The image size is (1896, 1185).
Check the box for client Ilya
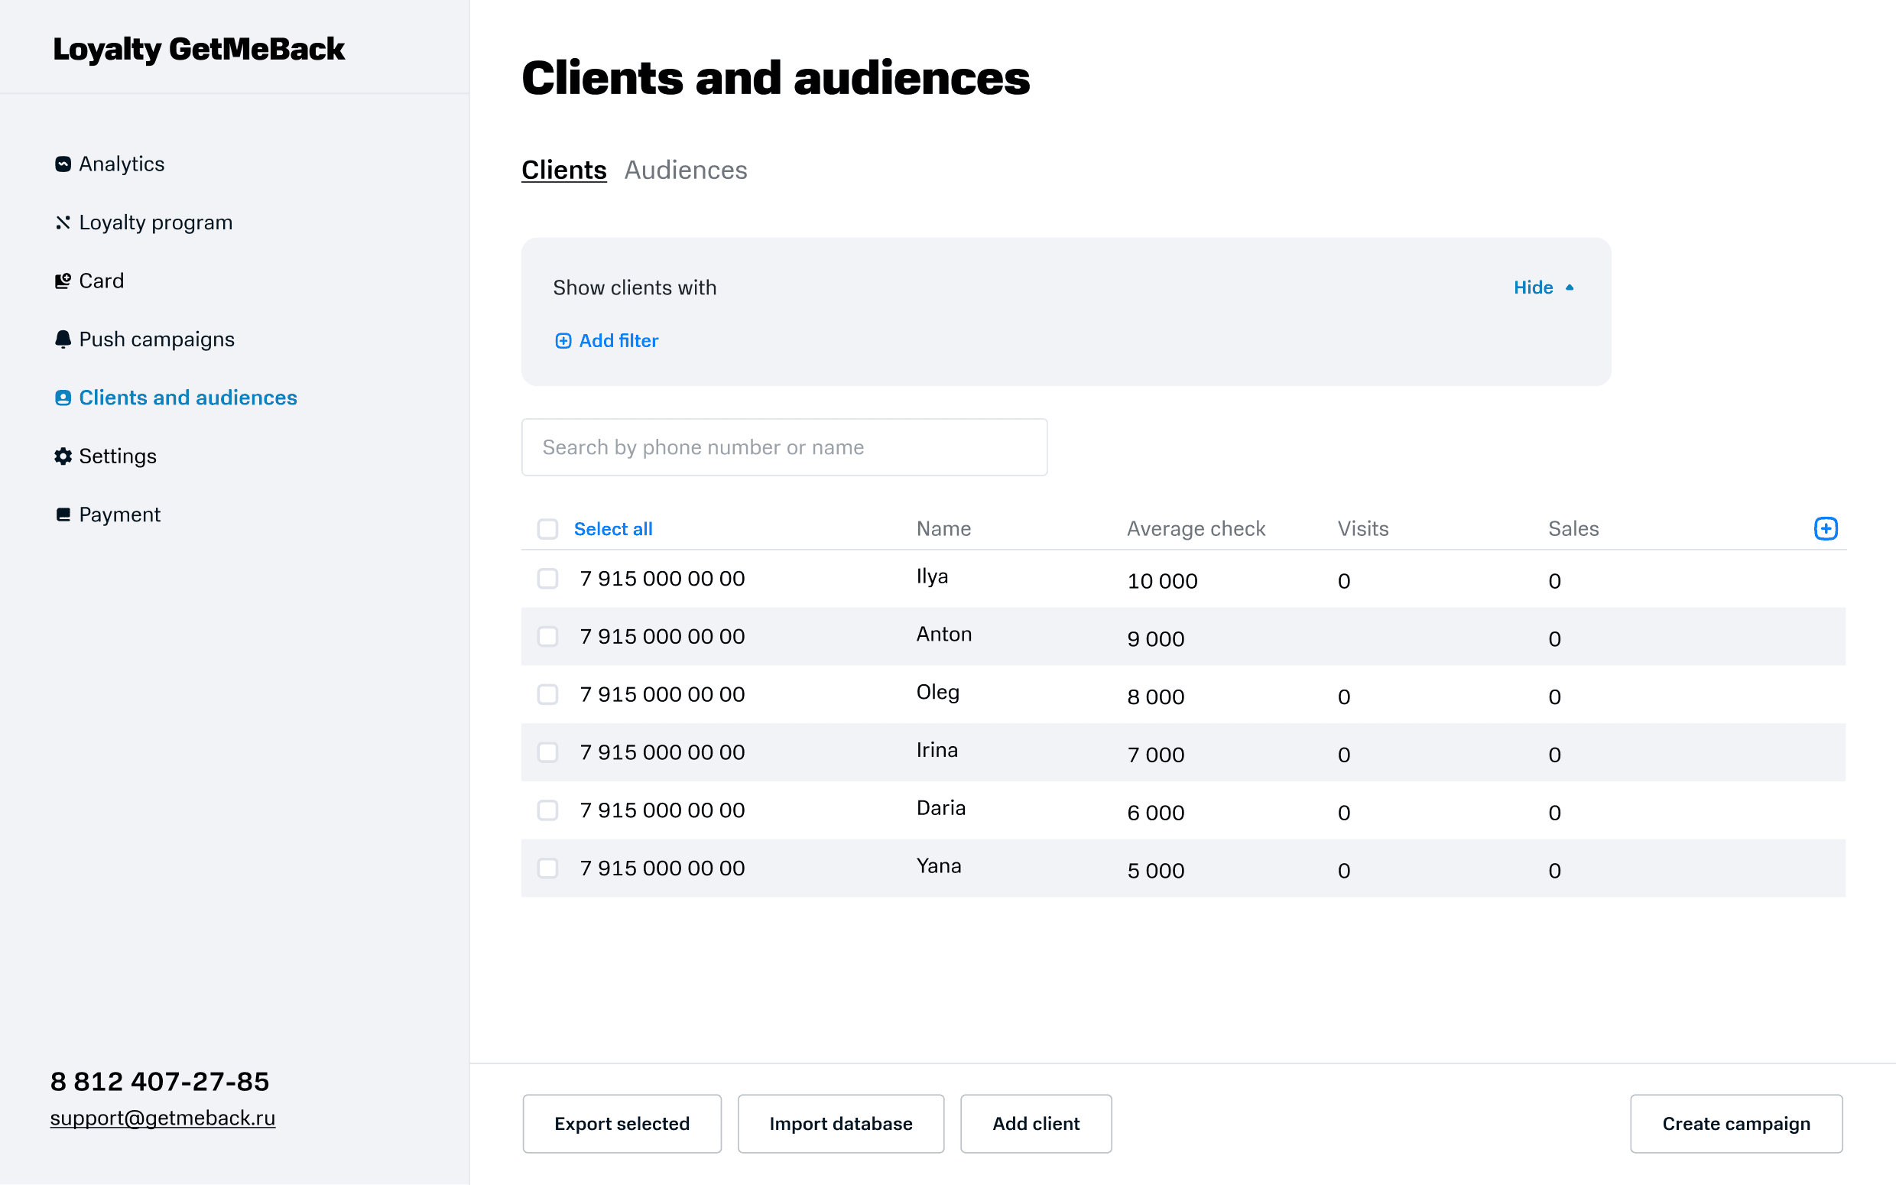coord(547,579)
